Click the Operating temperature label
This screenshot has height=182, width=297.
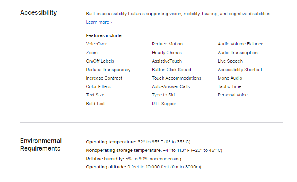click(111, 142)
